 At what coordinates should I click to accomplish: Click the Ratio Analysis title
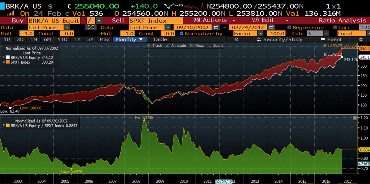pyautogui.click(x=342, y=21)
